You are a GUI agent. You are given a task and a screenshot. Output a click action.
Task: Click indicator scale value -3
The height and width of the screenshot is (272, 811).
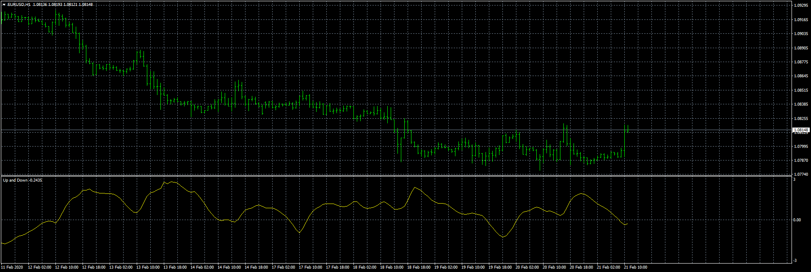click(795, 261)
